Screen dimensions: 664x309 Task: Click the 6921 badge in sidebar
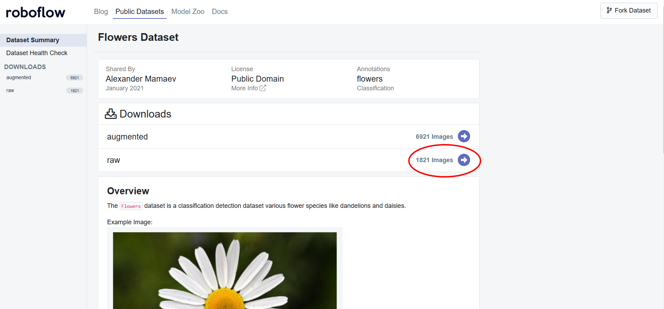point(74,78)
